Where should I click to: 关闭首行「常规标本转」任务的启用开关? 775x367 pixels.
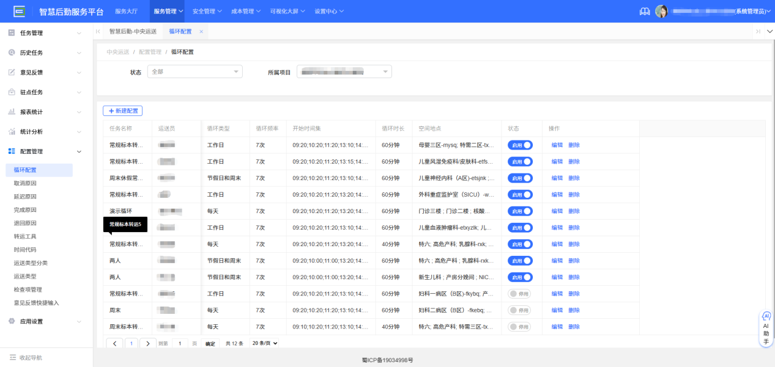click(x=521, y=145)
